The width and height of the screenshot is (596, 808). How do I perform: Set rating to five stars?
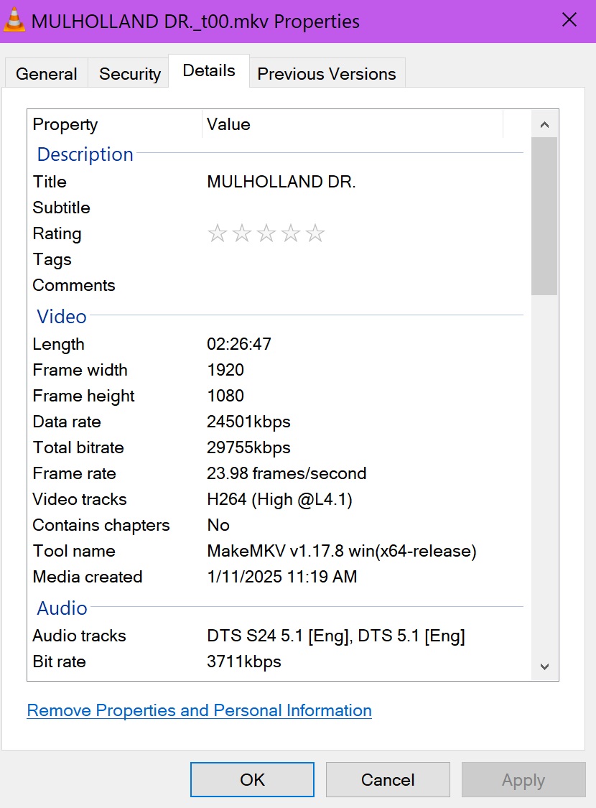click(315, 233)
